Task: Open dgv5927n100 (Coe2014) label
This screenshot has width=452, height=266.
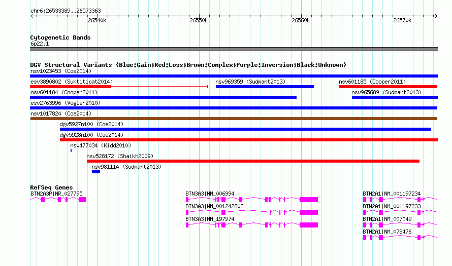Action: point(91,124)
